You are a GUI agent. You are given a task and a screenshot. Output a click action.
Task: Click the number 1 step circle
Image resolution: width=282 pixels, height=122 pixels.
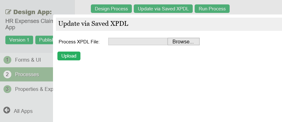click(7, 60)
